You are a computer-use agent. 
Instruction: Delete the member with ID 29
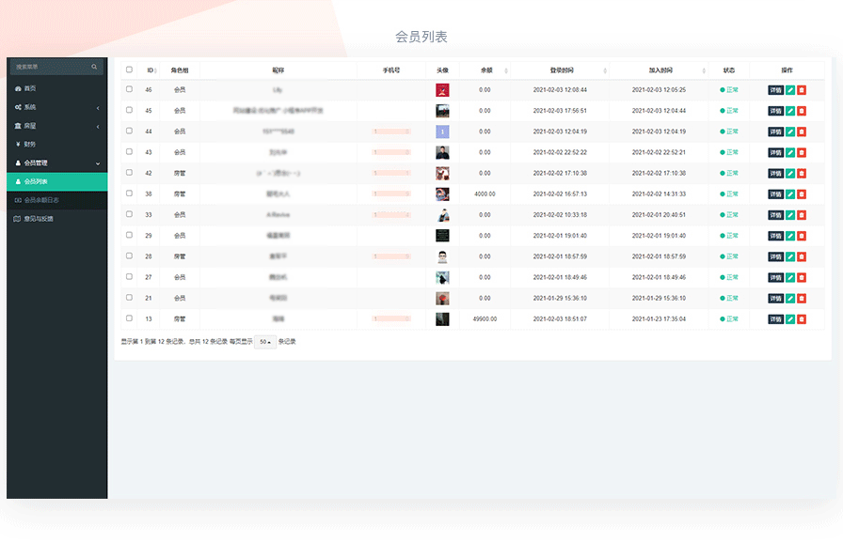click(802, 236)
